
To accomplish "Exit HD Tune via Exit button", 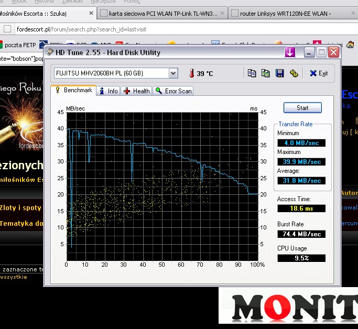I will (x=319, y=73).
